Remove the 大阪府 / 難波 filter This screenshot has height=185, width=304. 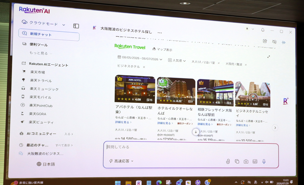(x=246, y=65)
